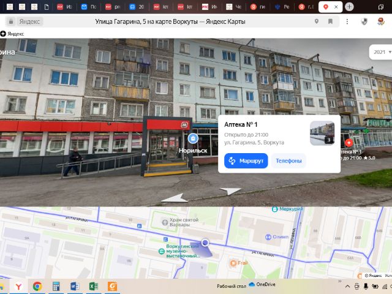
Task: Switch to the Yandex tab labeled ги
Action: pyautogui.click(x=258, y=7)
